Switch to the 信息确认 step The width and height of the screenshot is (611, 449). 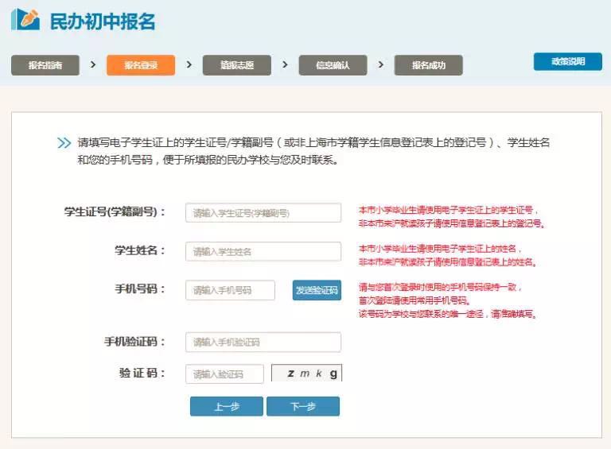tap(333, 65)
